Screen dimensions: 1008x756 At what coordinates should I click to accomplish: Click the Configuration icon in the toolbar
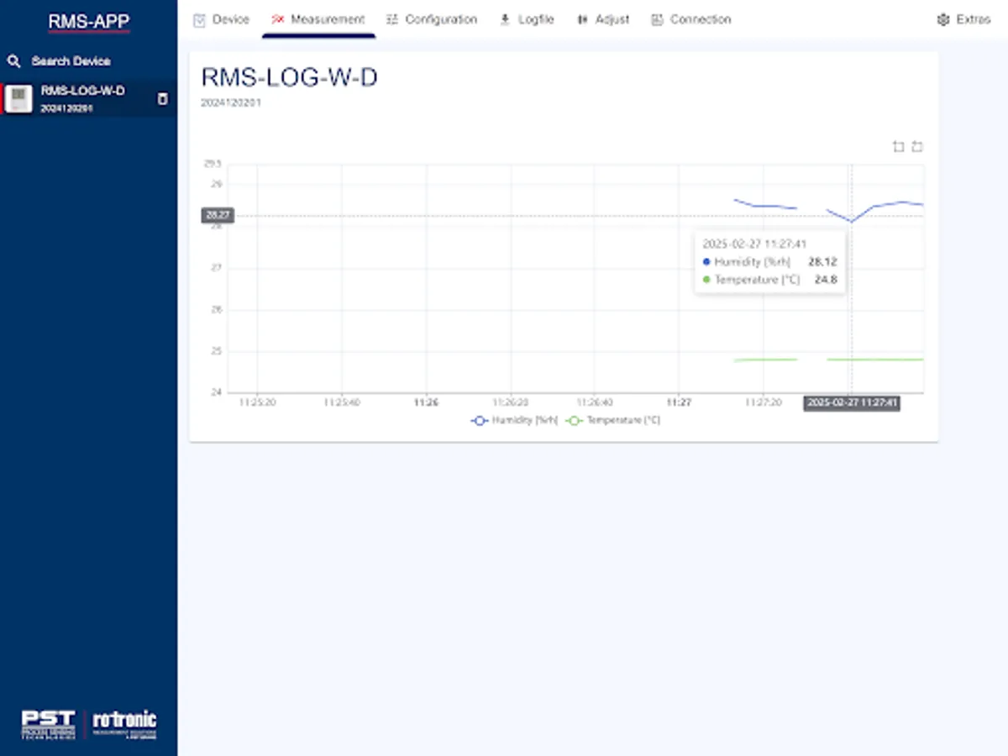(392, 19)
